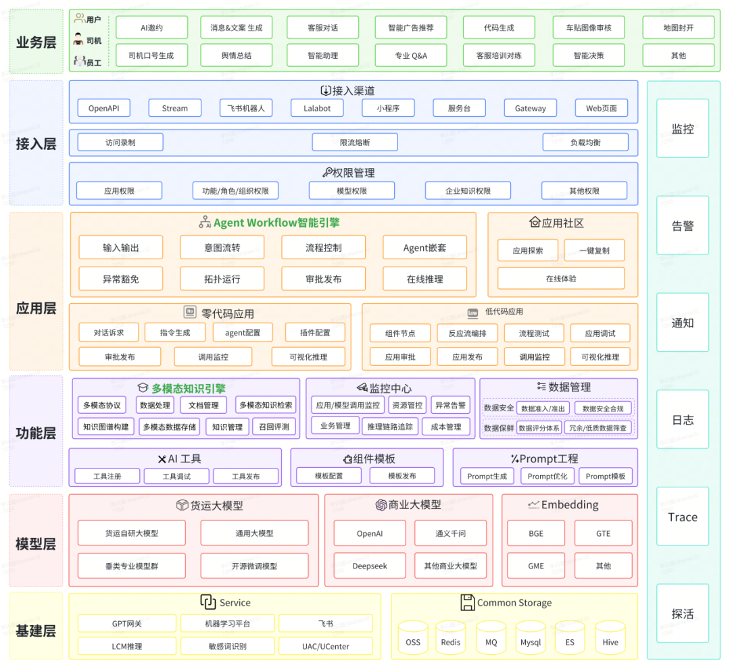Click the 一键复制 box in 应用社区
Screen dimensions: 730x669
594,250
